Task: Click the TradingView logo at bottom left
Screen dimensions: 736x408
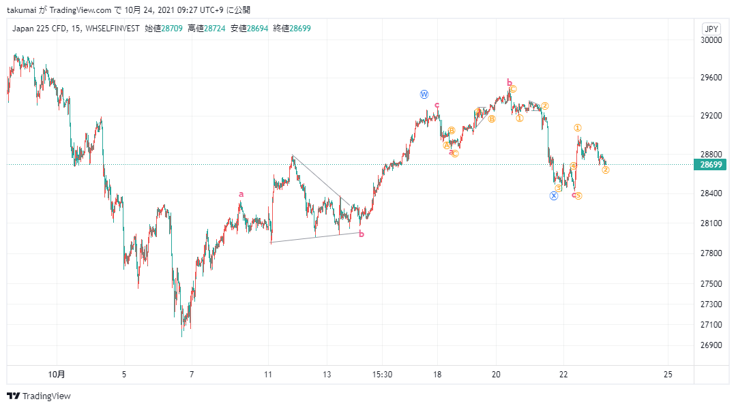Action: 38,396
